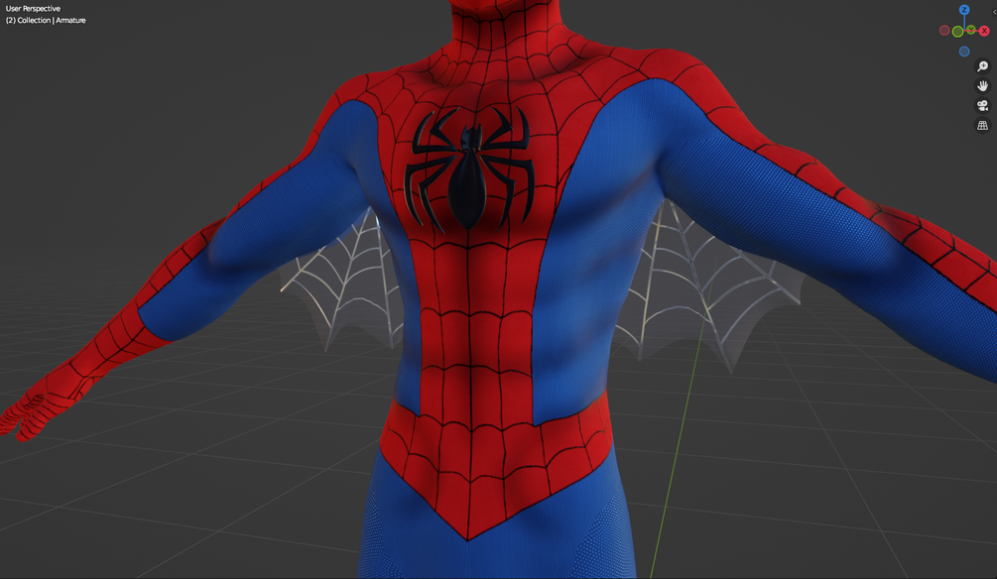Screen dimensions: 997x579
Task: Click the green Y-labeled axis gizmo handle
Action: (x=971, y=29)
